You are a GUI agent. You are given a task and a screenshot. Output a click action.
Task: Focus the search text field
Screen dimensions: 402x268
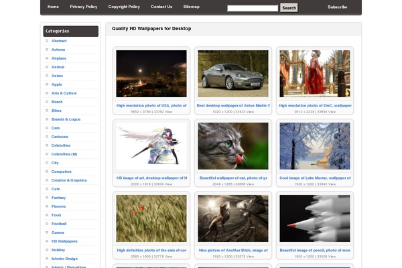point(253,8)
